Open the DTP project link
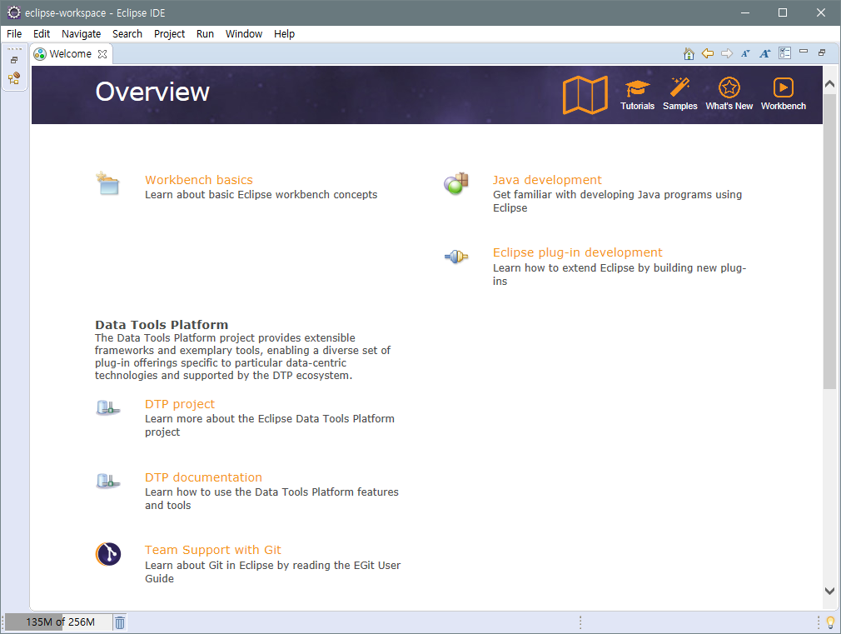This screenshot has width=841, height=634. [180, 404]
